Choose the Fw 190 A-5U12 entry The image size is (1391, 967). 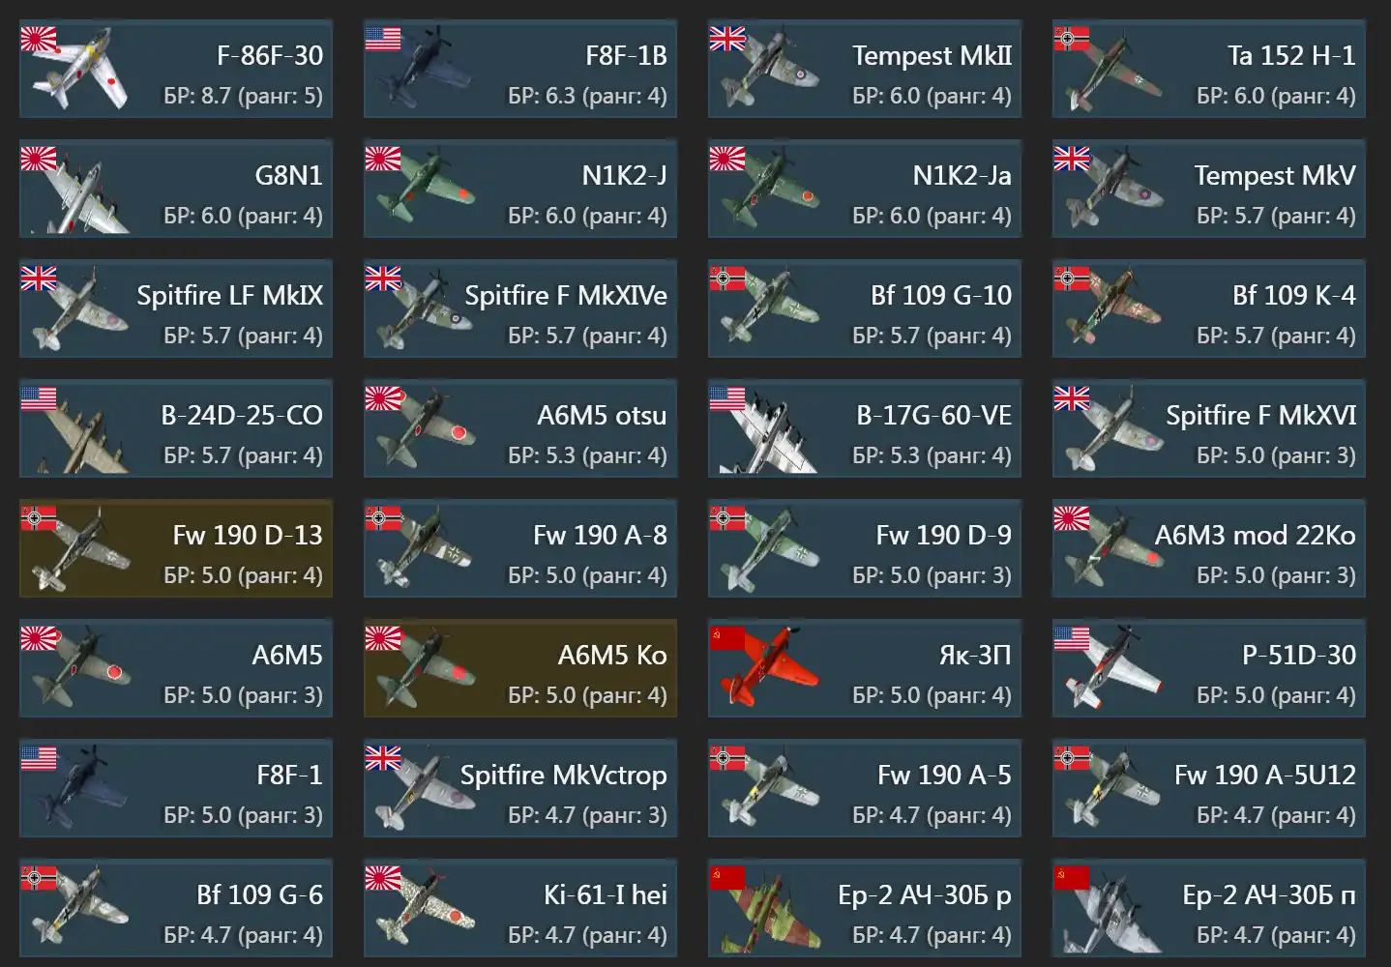point(1209,788)
